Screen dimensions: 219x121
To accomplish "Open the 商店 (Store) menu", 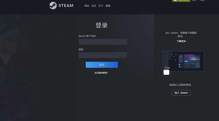I will 87,6.
